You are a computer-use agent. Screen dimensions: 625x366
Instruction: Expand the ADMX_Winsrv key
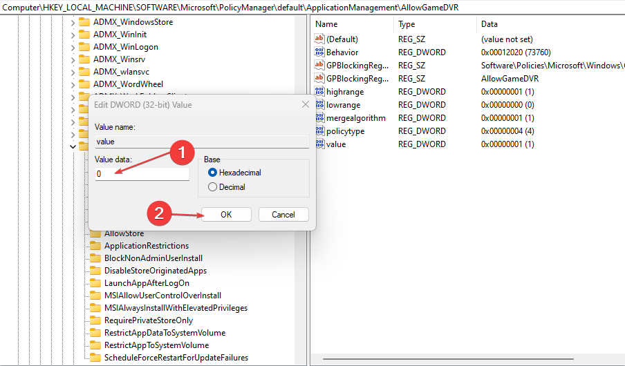click(x=73, y=60)
